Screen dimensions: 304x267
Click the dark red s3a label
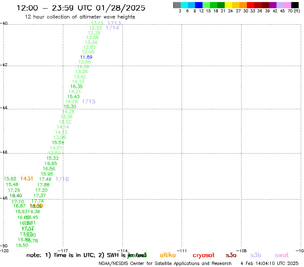pyautogui.click(x=231, y=255)
